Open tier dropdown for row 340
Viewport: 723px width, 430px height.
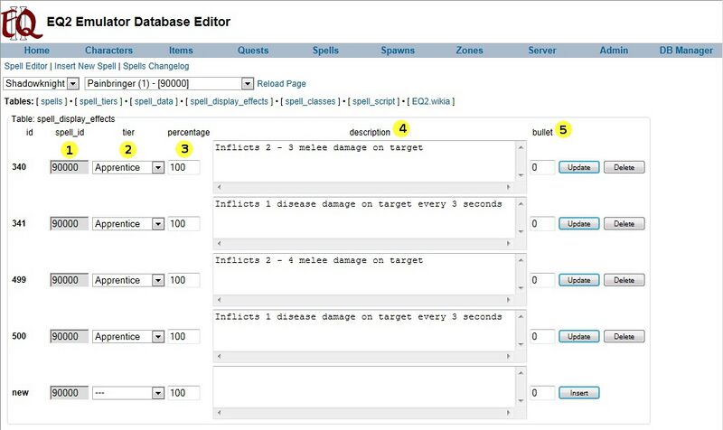(x=158, y=167)
